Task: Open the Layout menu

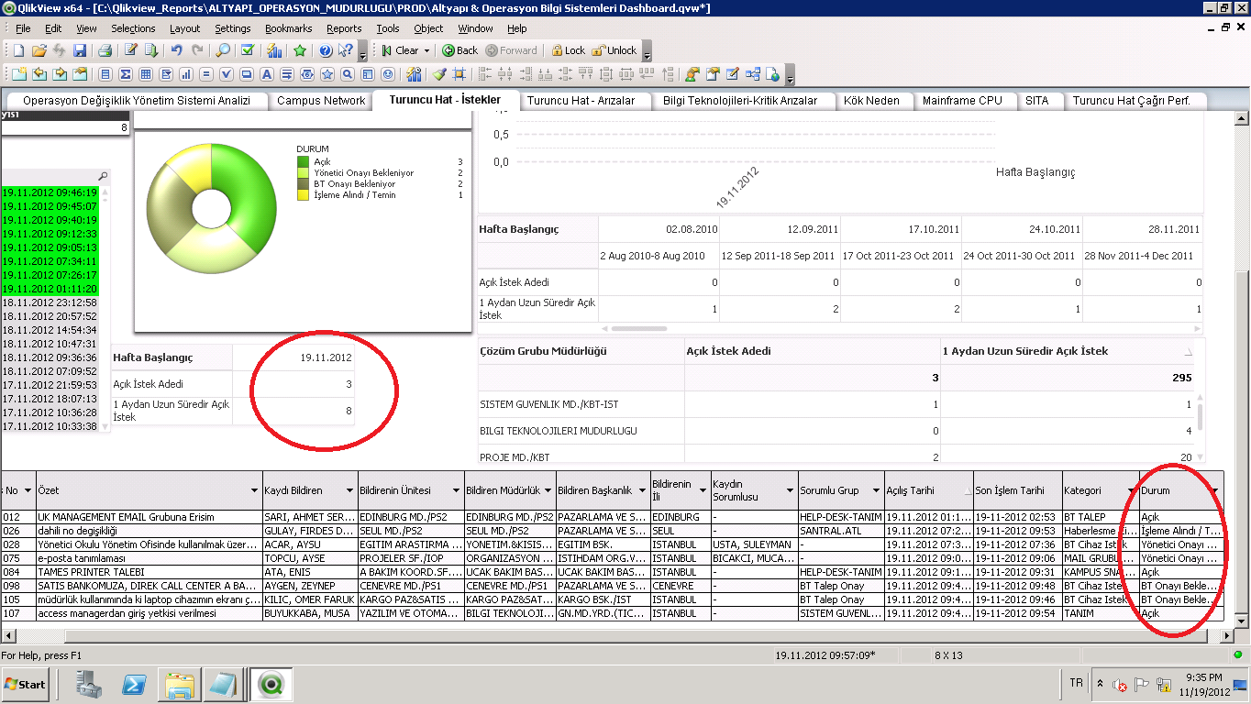Action: (x=184, y=28)
